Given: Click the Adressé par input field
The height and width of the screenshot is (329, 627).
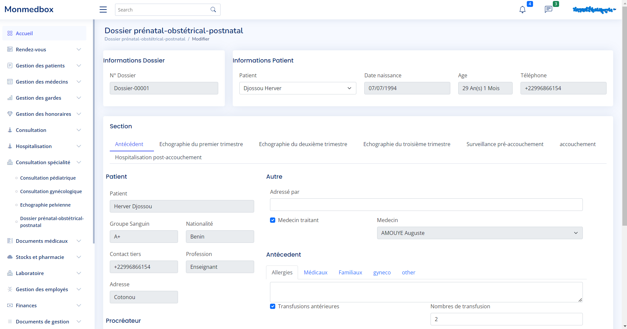Looking at the screenshot, I should 426,205.
